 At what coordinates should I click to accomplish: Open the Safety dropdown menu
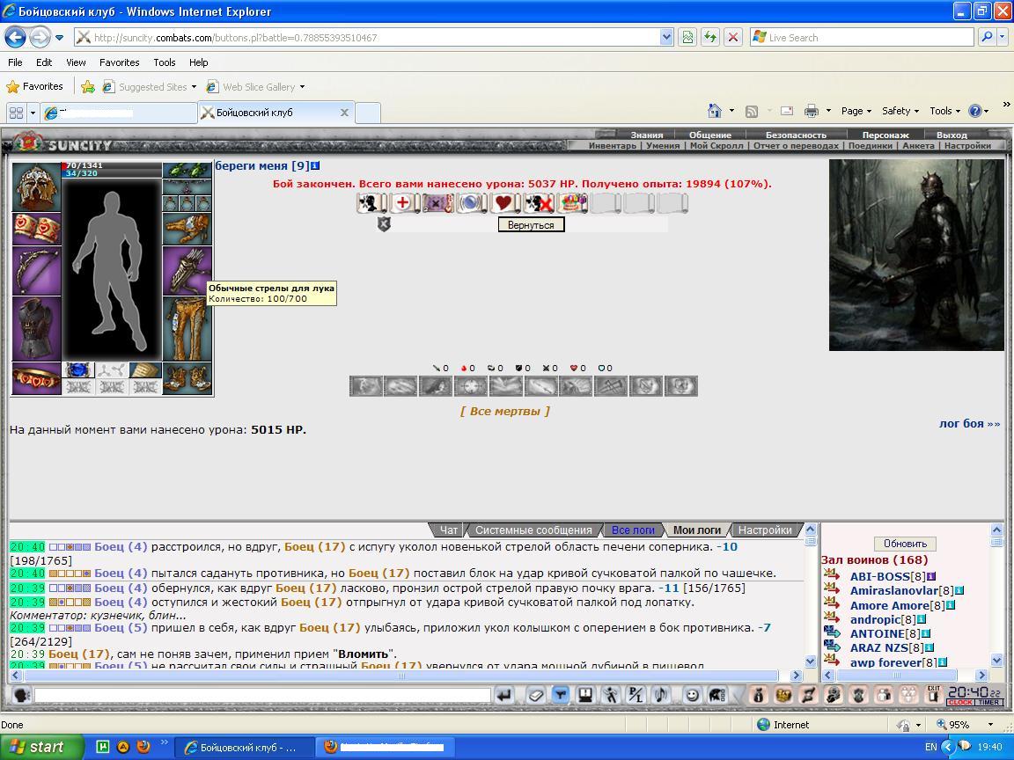900,111
